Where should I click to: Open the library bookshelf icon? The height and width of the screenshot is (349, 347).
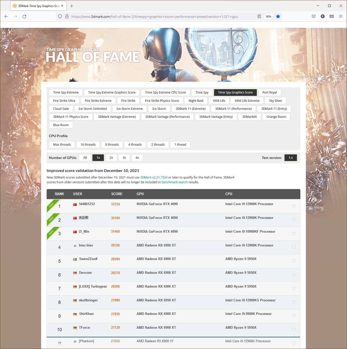point(332,17)
